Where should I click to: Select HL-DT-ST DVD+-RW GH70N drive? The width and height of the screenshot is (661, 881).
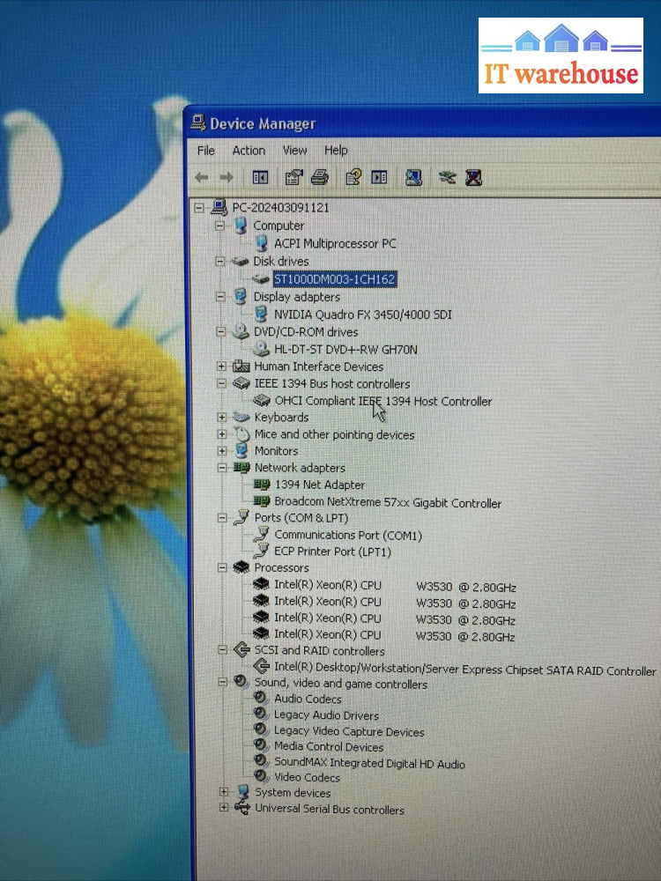pos(345,350)
